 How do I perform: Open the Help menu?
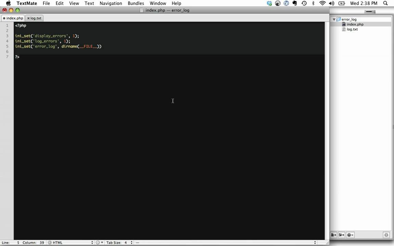(176, 3)
